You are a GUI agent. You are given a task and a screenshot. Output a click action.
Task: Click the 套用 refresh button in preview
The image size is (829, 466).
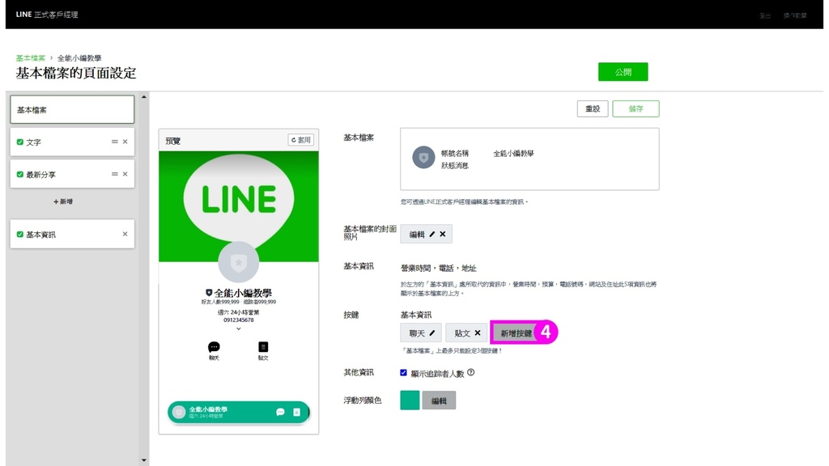pyautogui.click(x=301, y=140)
